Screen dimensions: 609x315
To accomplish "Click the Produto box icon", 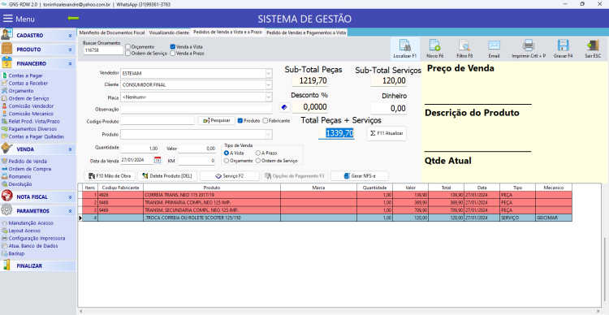I will [6, 50].
